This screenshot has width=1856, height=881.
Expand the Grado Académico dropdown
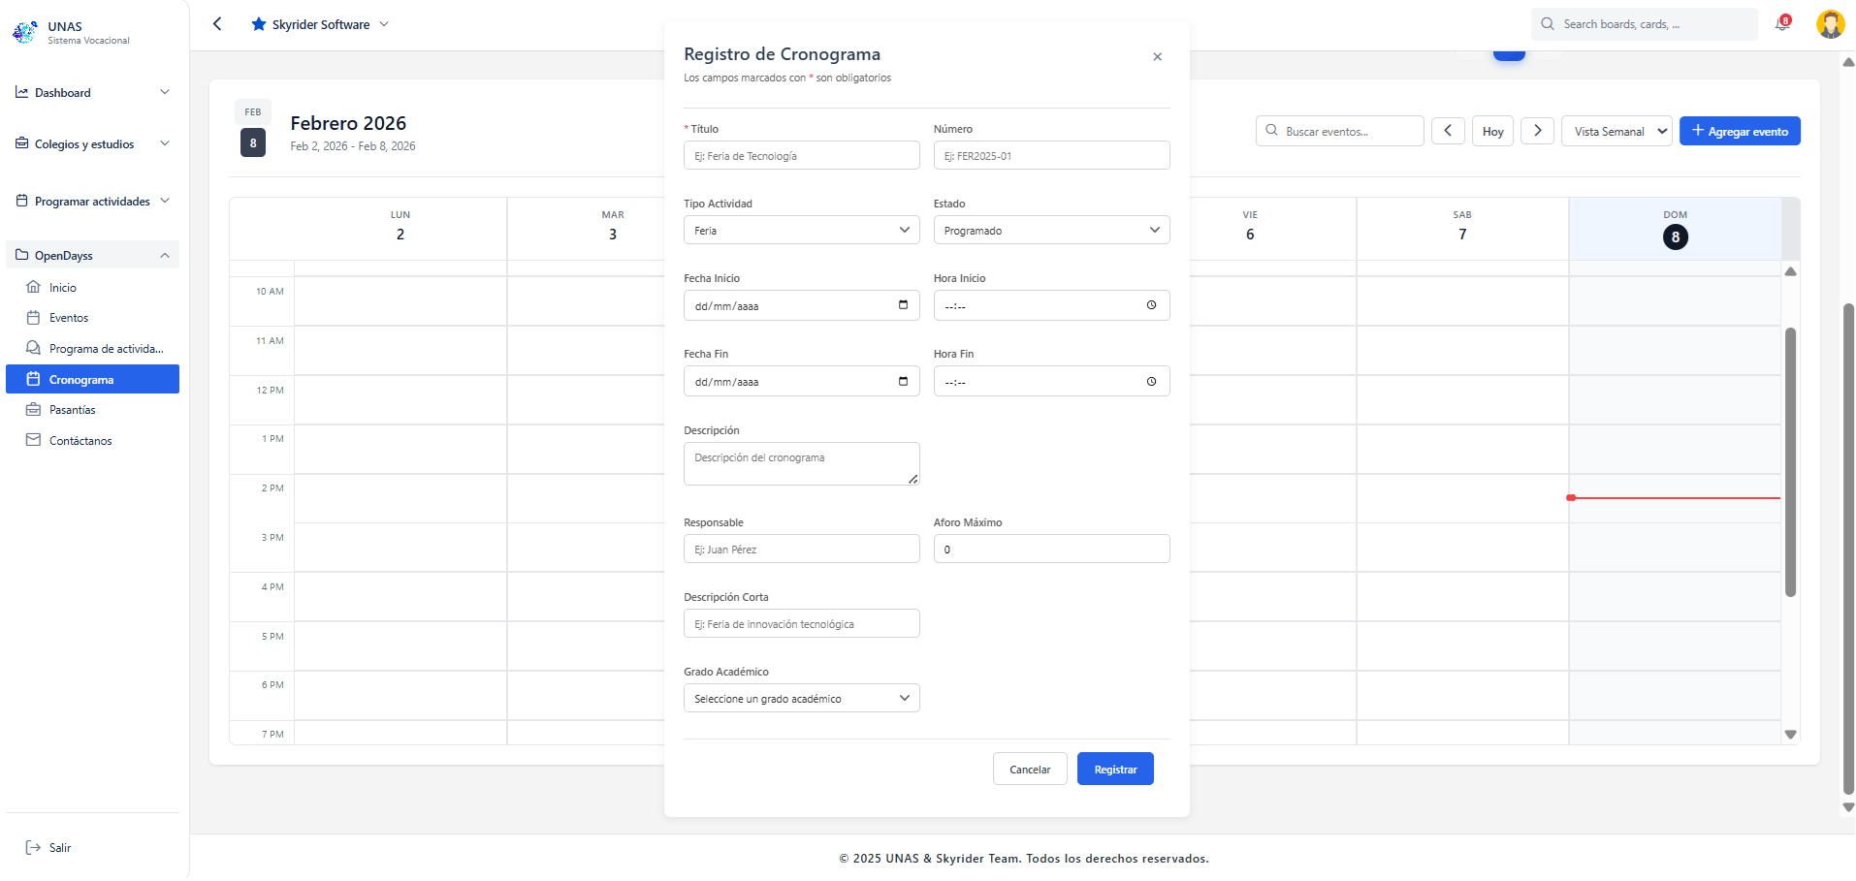point(801,699)
